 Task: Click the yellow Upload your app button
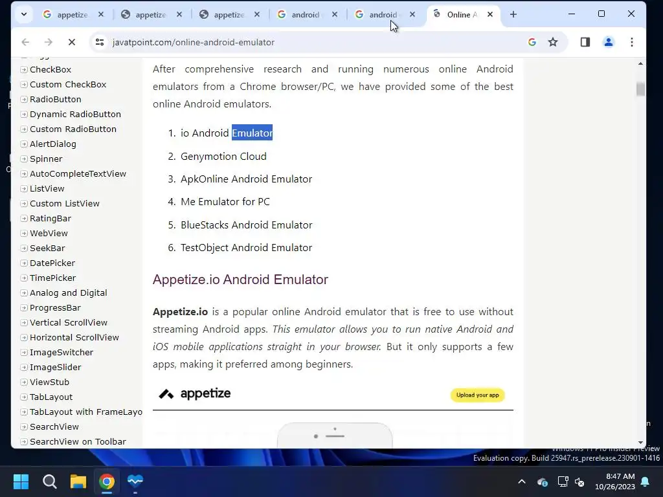(477, 395)
